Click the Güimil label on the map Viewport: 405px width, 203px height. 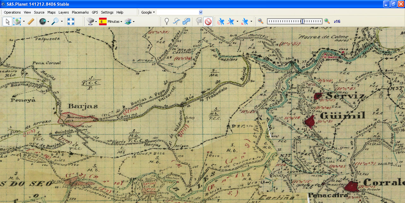point(342,116)
